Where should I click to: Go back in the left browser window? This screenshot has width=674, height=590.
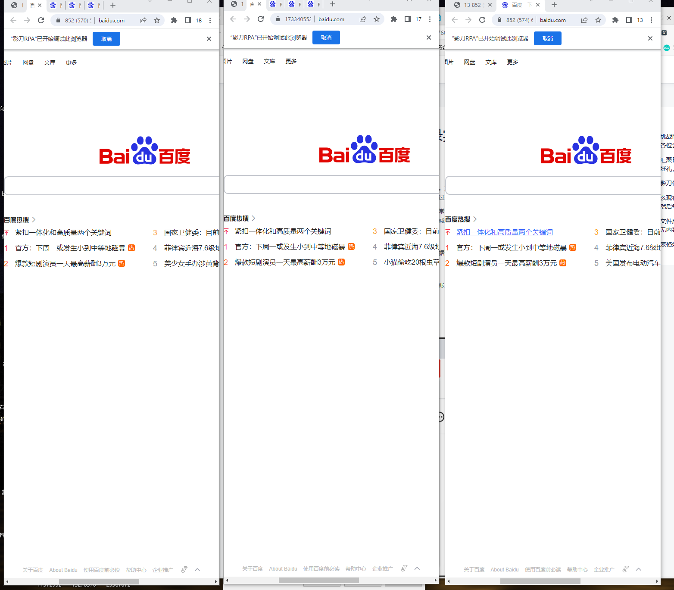tap(13, 20)
